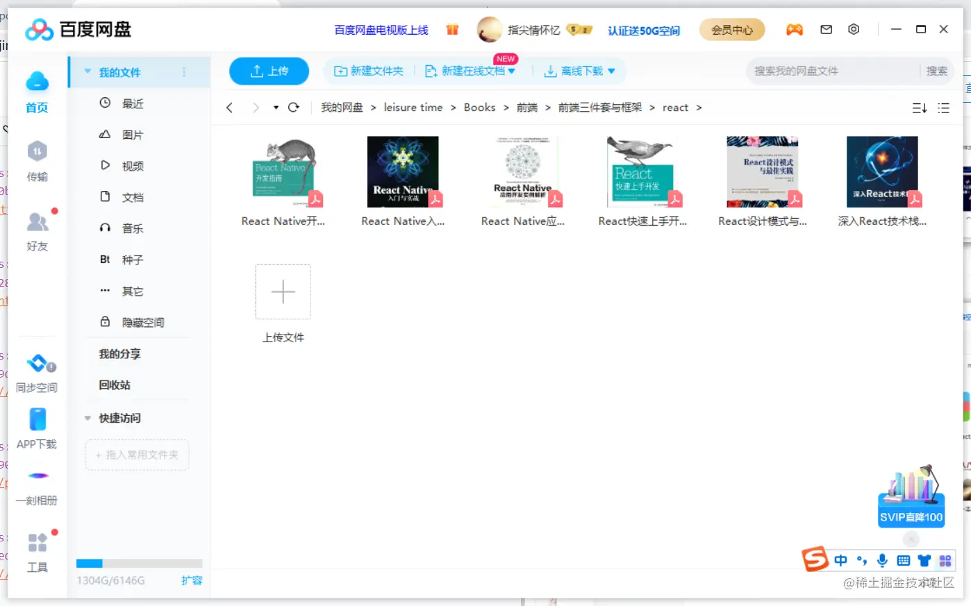Click the gift box icon
This screenshot has height=606, width=971.
tap(452, 30)
